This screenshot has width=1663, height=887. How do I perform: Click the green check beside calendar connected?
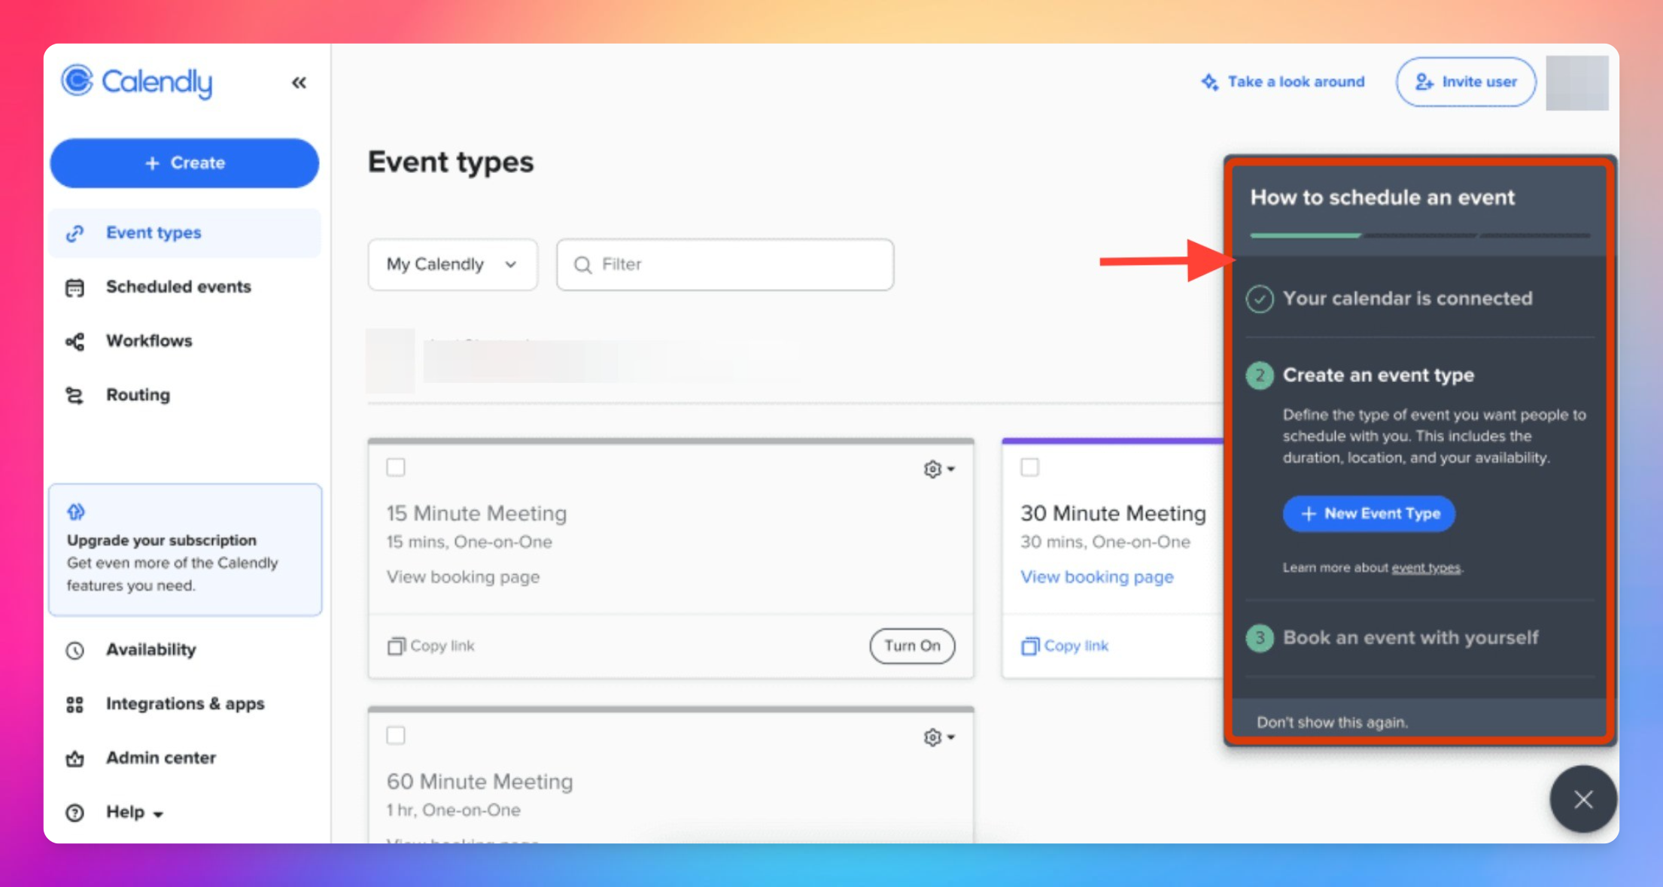click(1259, 299)
